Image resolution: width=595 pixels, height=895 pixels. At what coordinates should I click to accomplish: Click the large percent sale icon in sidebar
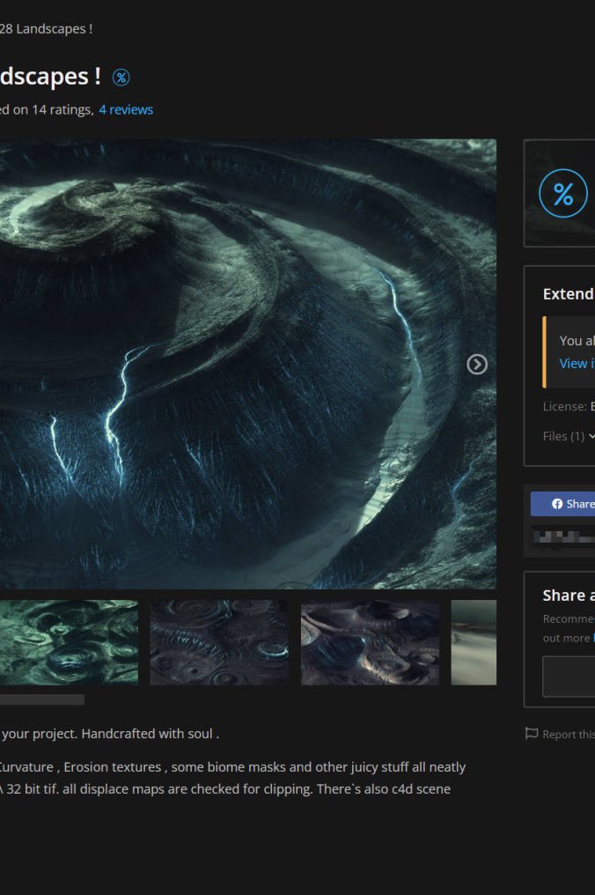[x=563, y=194]
